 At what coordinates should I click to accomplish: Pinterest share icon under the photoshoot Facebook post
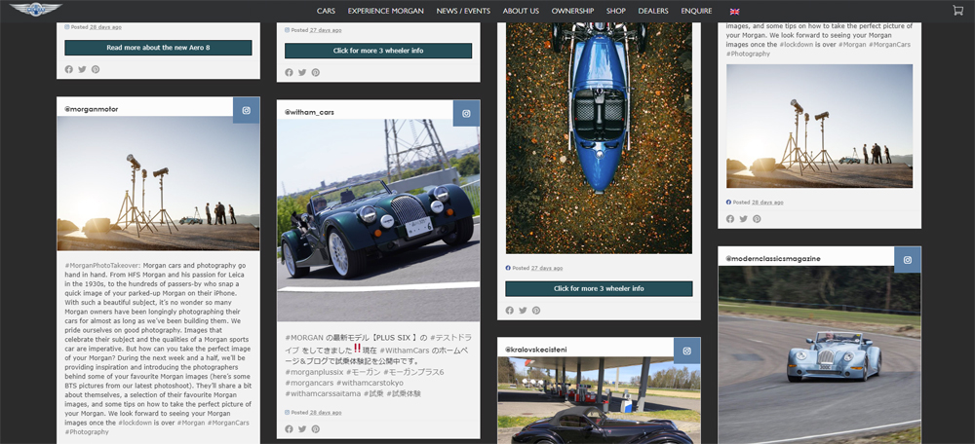pos(757,219)
